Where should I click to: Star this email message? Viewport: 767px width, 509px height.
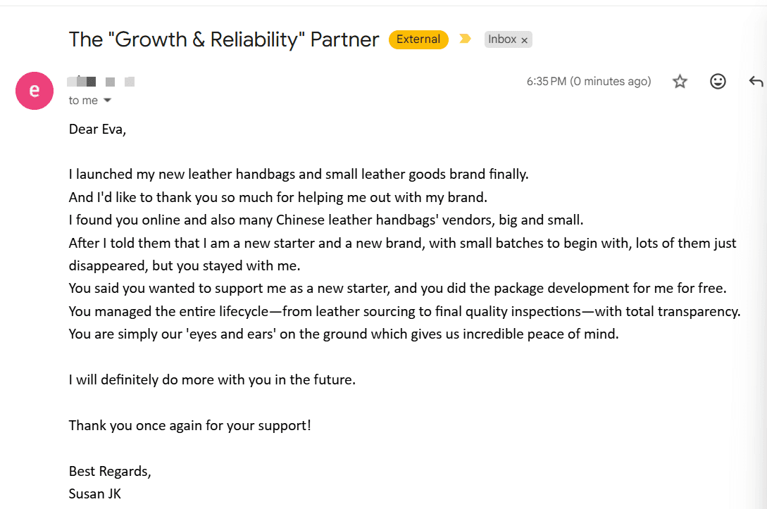(x=680, y=81)
